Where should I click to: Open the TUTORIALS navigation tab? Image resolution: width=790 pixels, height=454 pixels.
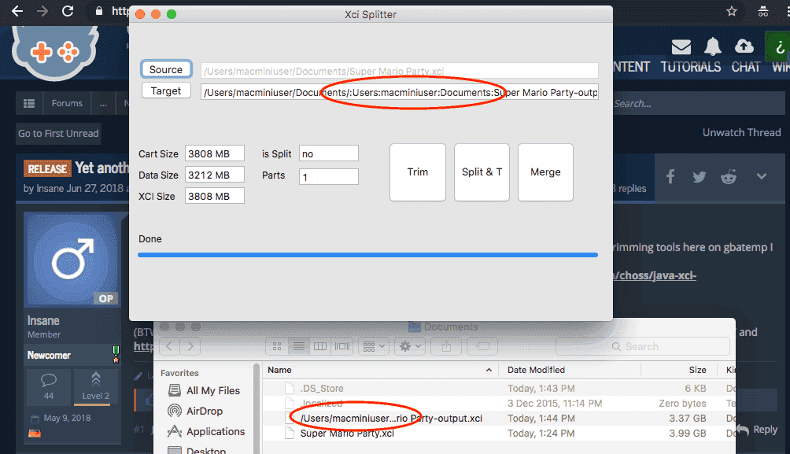tap(691, 67)
